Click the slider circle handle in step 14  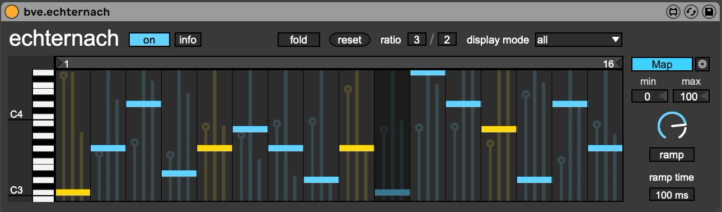(525, 94)
